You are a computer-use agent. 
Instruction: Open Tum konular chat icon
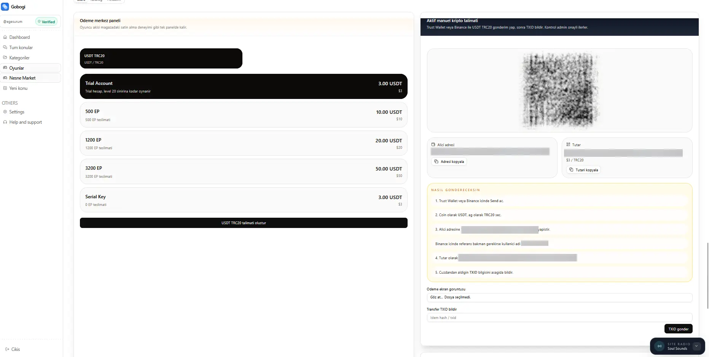click(5, 48)
